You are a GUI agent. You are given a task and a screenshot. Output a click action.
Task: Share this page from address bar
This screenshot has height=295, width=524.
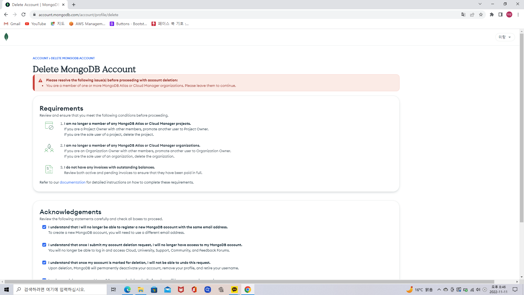tap(472, 15)
